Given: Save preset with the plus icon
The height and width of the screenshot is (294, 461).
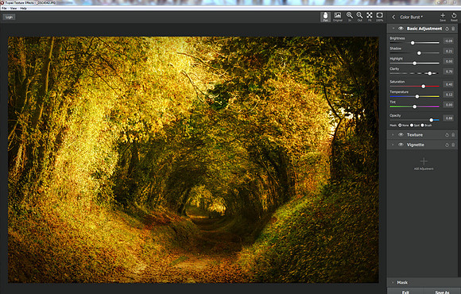Looking at the screenshot, I should point(443,17).
